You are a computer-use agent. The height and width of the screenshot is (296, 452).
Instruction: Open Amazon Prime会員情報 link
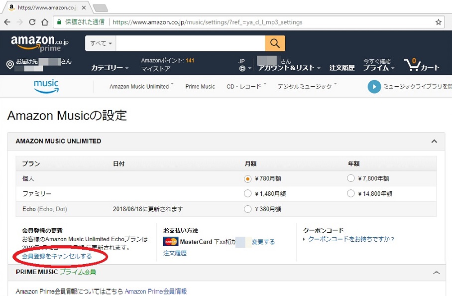pyautogui.click(x=156, y=292)
